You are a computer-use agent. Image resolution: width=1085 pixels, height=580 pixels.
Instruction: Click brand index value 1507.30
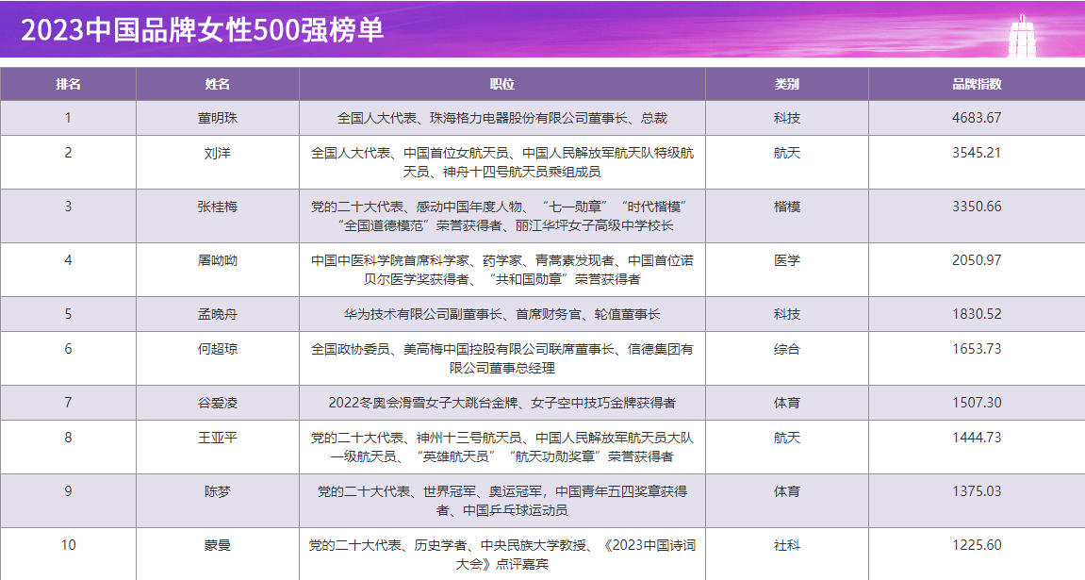click(x=977, y=402)
